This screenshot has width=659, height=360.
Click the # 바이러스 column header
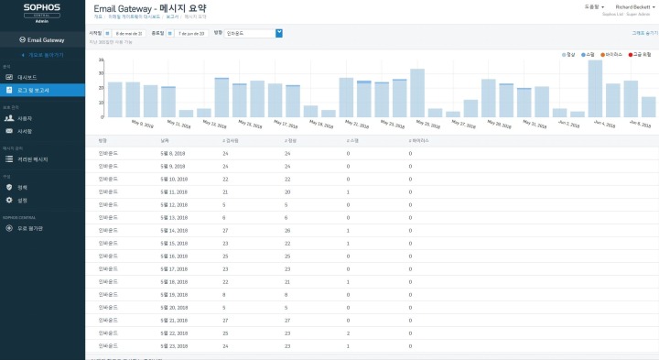pyautogui.click(x=418, y=141)
